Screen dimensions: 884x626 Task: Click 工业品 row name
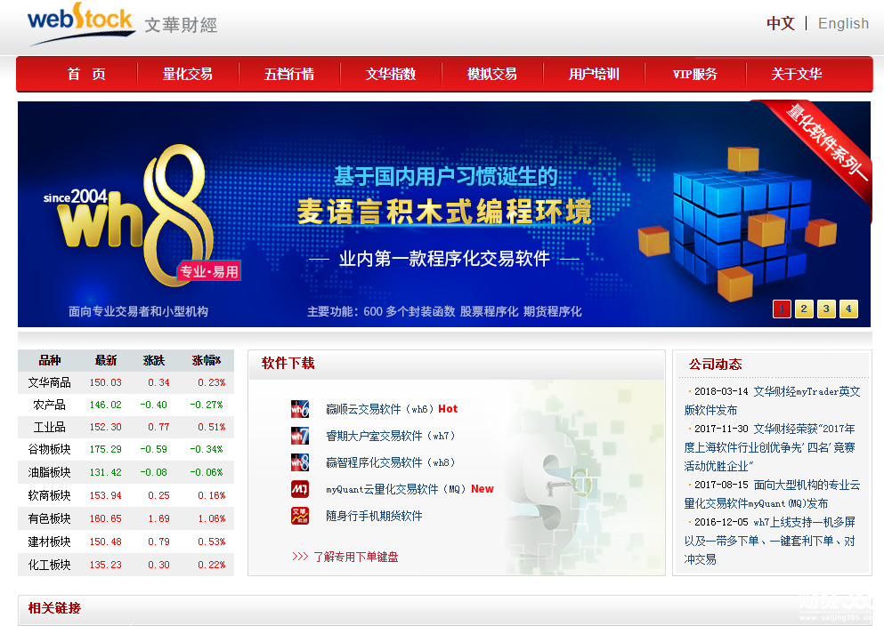coord(50,428)
